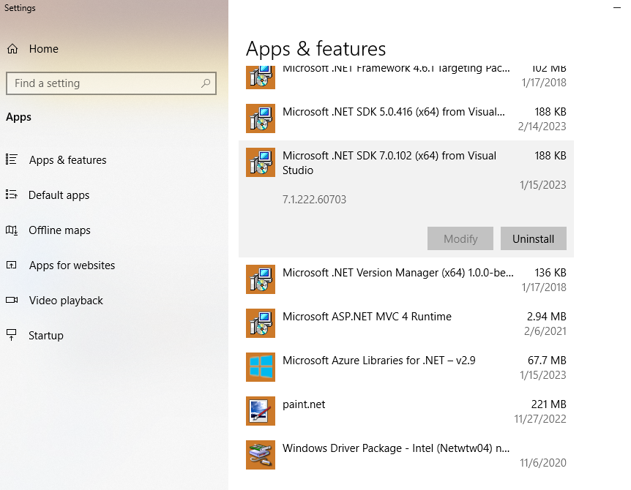Open Startup settings
Viewport: 631px width, 490px height.
click(x=46, y=336)
